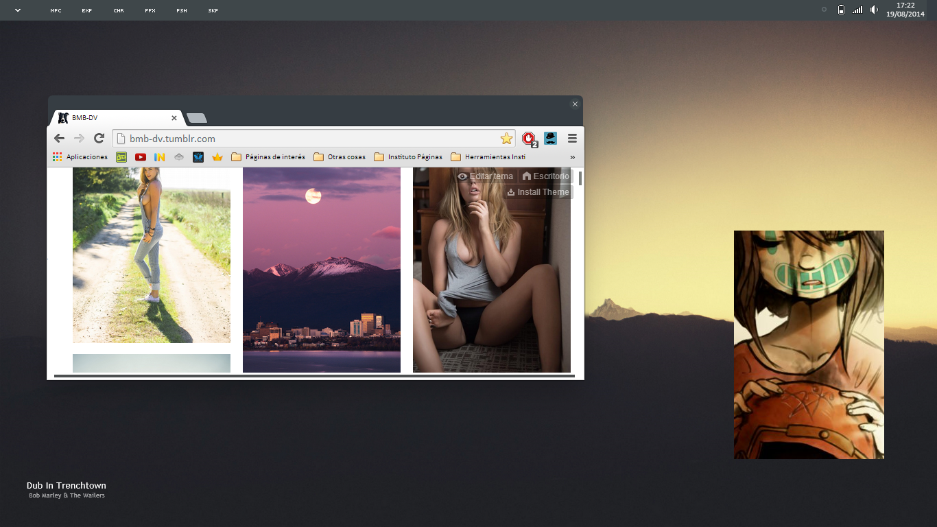
Task: Click the Editar tema button
Action: pos(485,176)
